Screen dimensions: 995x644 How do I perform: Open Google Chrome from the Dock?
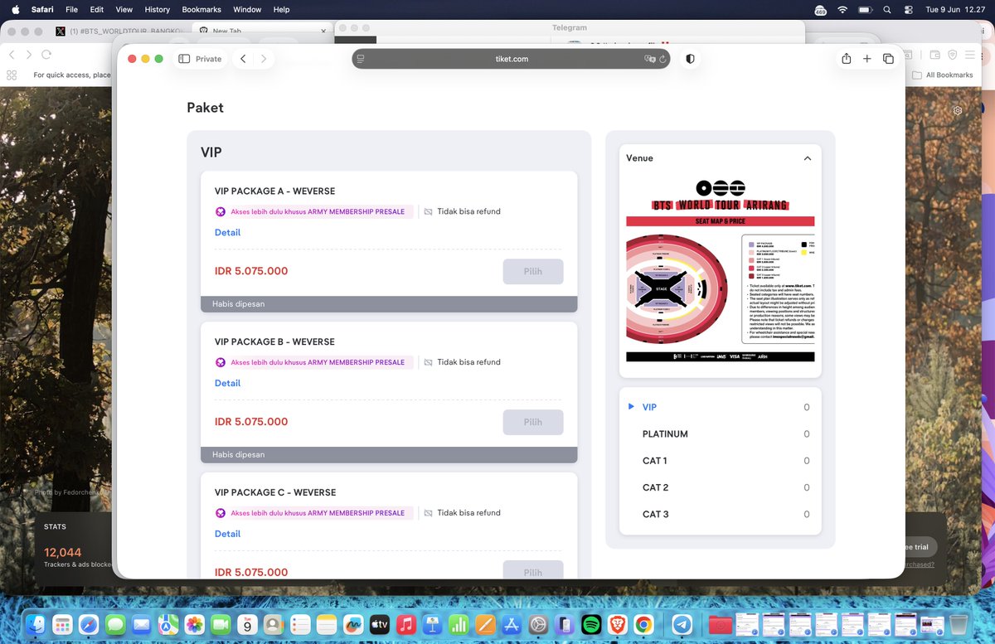point(644,624)
